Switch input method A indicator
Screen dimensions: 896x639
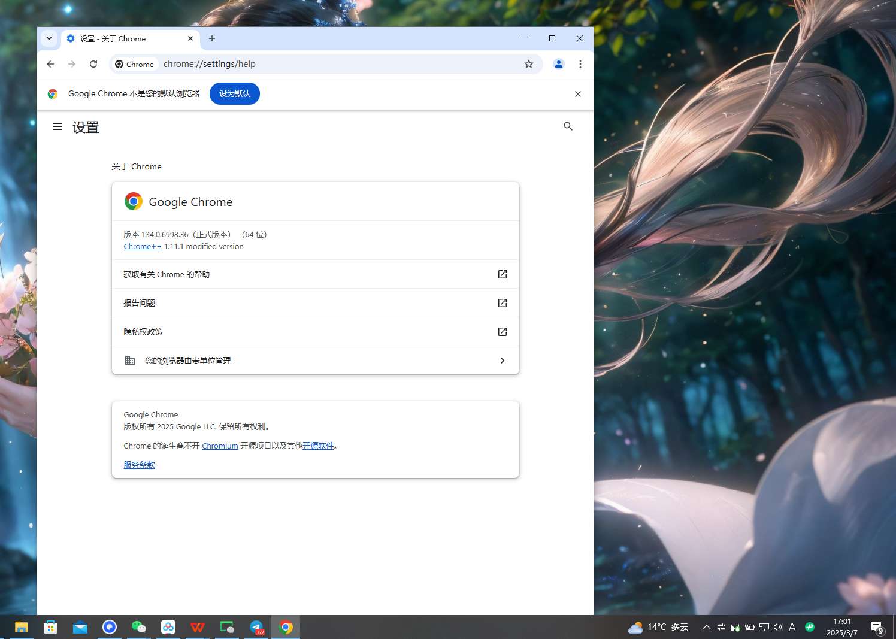[x=792, y=627]
